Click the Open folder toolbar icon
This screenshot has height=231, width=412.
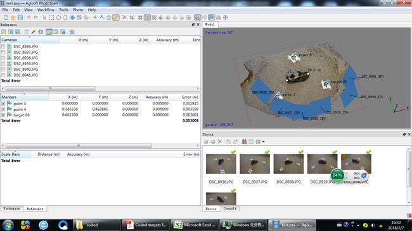pyautogui.click(x=13, y=18)
